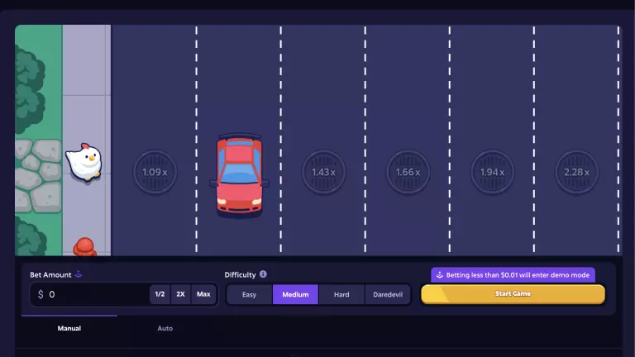Image resolution: width=635 pixels, height=357 pixels.
Task: Double the bet with 2X button
Action: pos(180,294)
